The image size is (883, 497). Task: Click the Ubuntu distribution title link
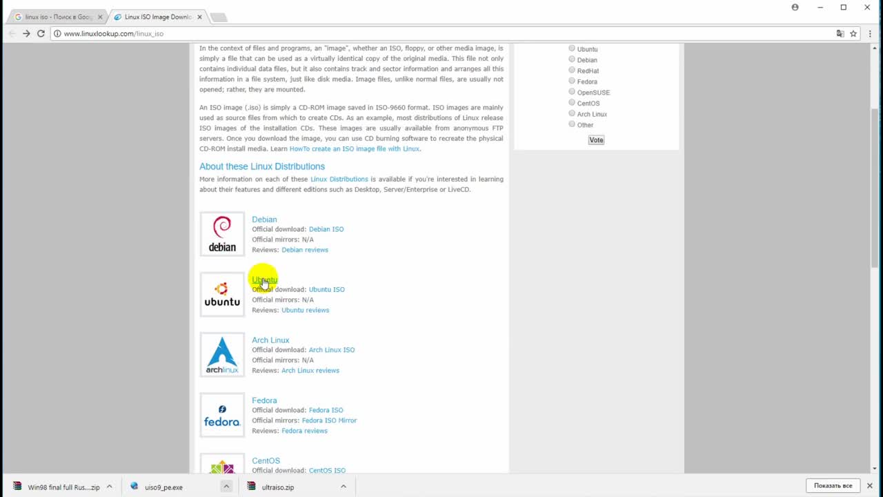pos(264,280)
